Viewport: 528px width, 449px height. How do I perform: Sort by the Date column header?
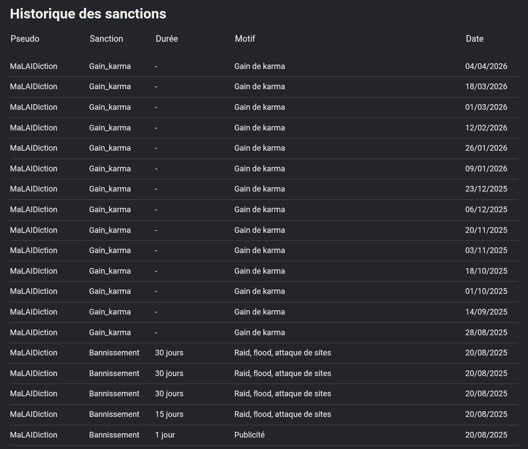(474, 39)
